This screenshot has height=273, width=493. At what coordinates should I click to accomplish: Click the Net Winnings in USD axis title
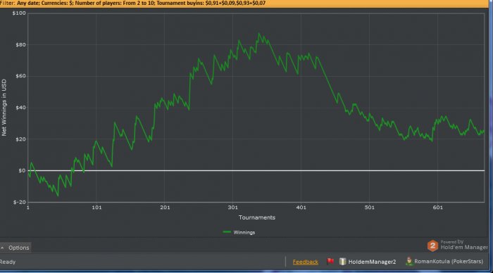[x=4, y=108]
